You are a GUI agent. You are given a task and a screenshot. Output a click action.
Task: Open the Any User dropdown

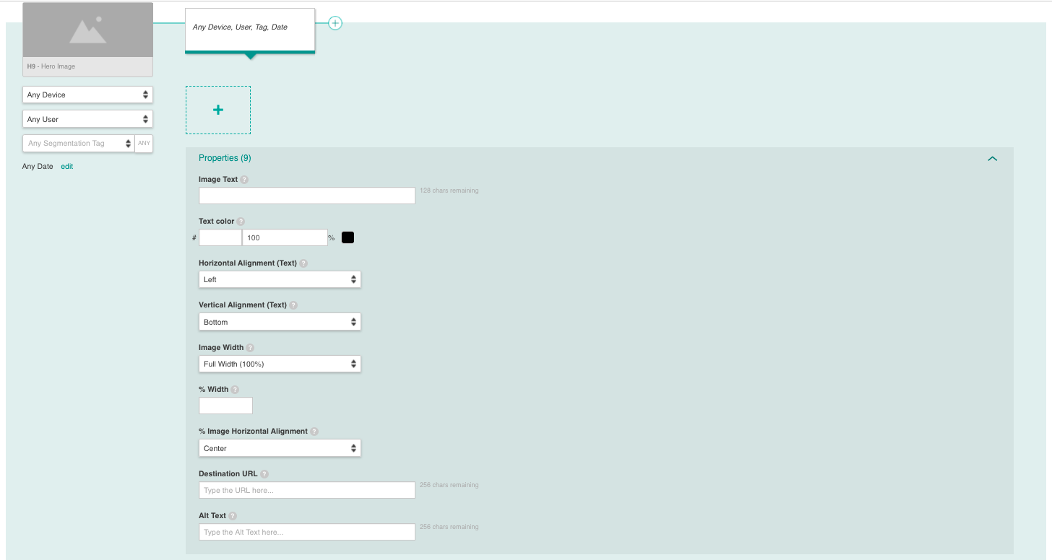tap(88, 119)
